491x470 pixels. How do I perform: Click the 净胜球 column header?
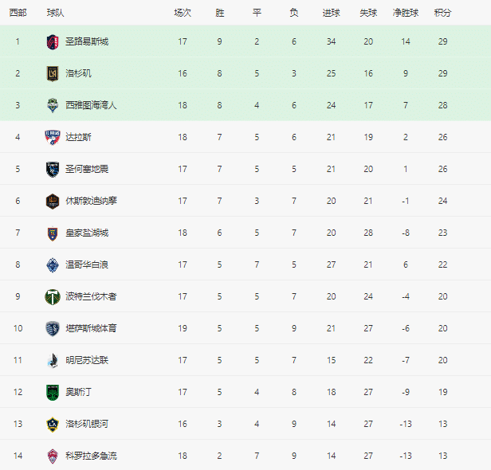pos(405,14)
